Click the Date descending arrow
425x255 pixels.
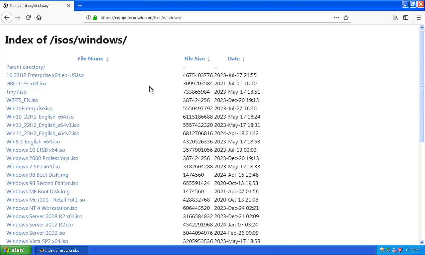(244, 59)
